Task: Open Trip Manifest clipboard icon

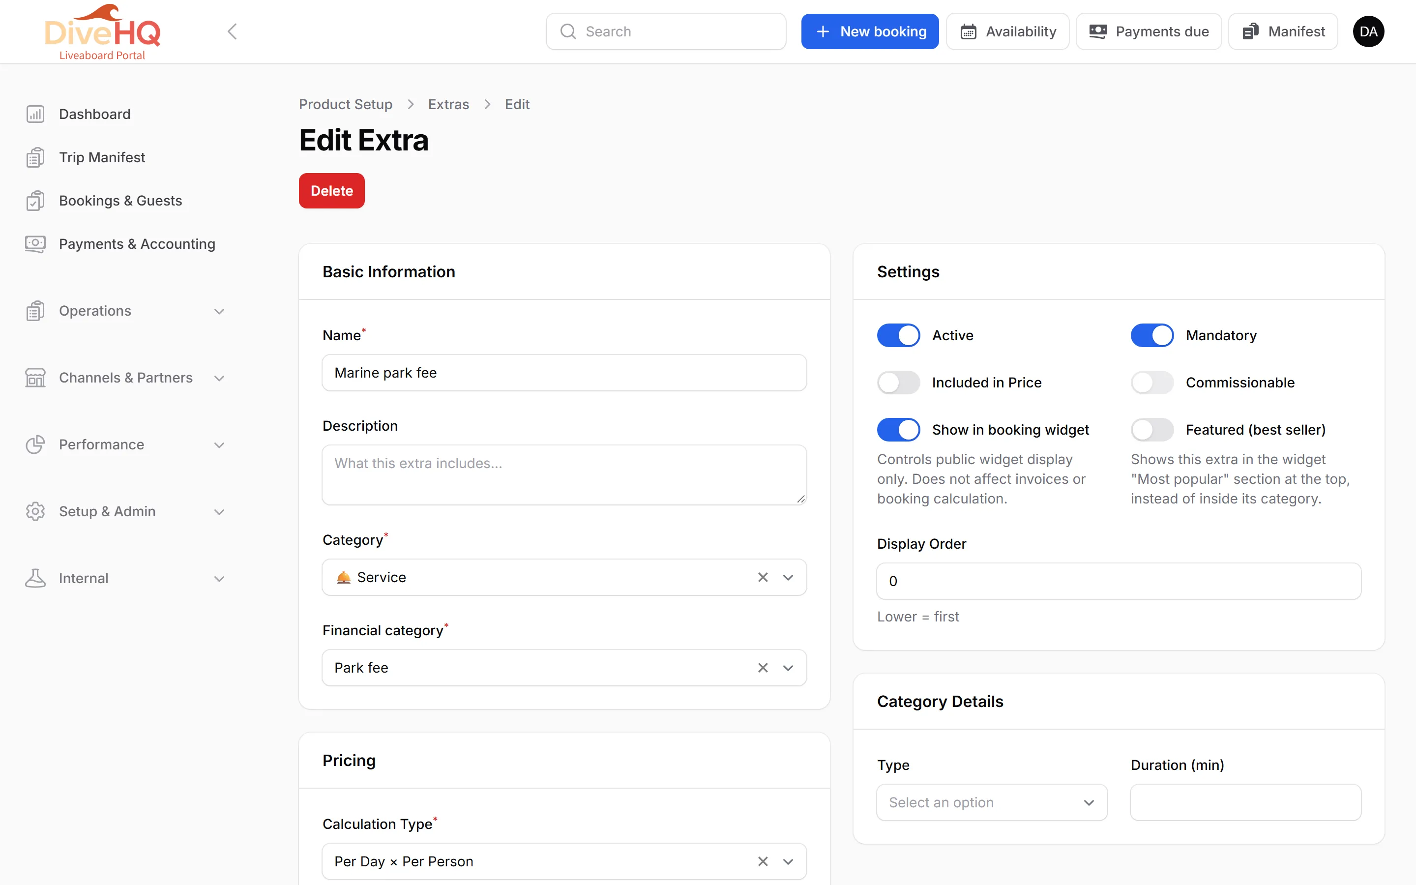Action: click(35, 157)
